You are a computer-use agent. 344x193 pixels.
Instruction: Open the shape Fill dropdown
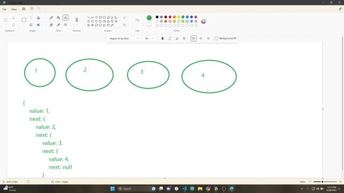pyautogui.click(x=125, y=25)
